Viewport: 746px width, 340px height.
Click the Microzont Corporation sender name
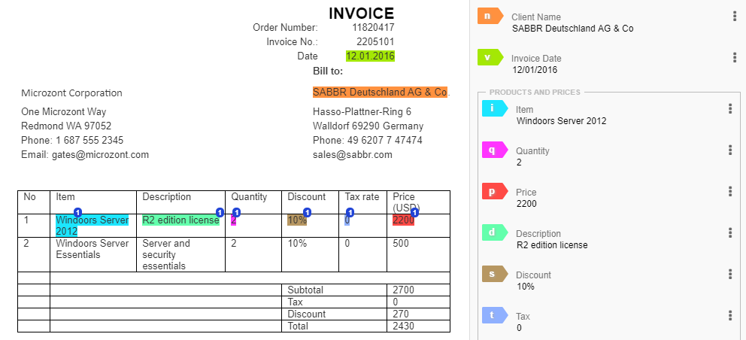coord(72,93)
